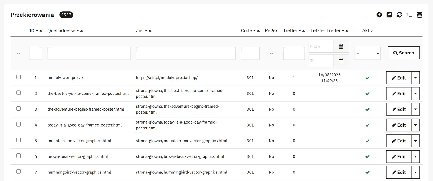Sort Code column ascending arrow
Image resolution: width=433 pixels, height=181 pixels.
point(258,31)
